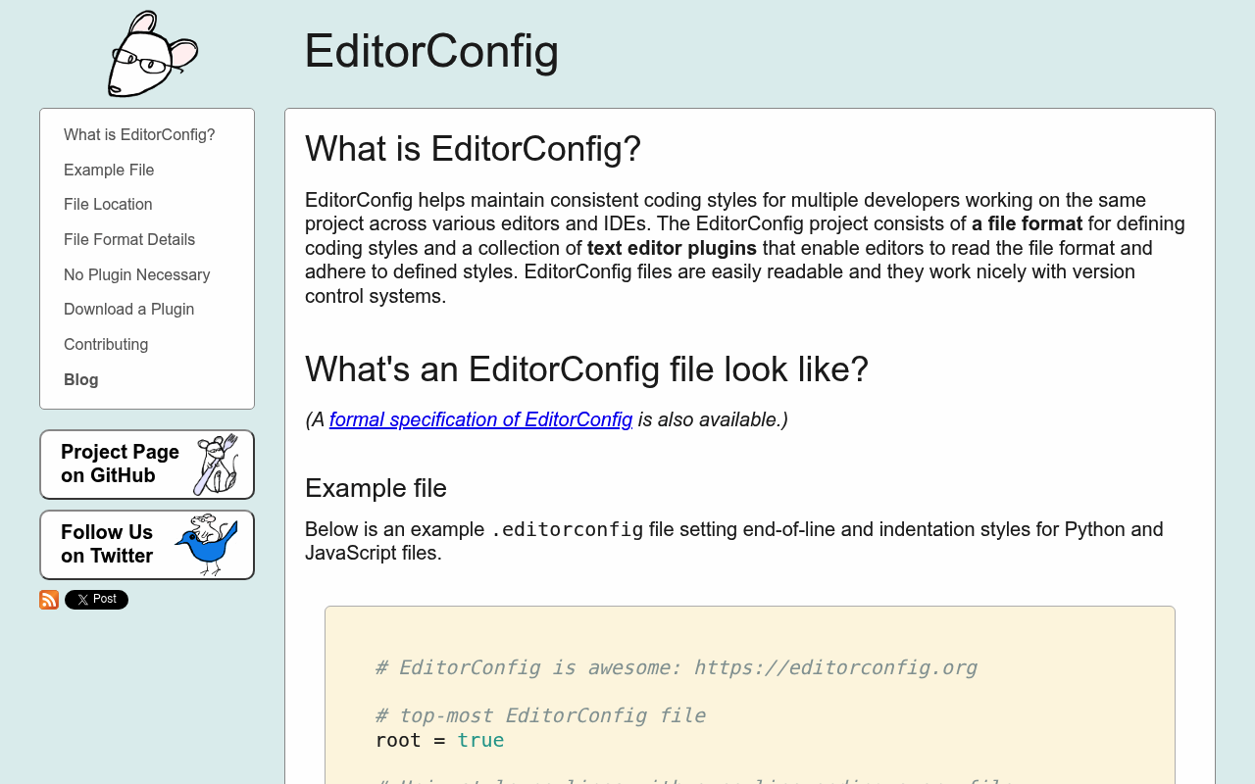Click the blue Twitter bird image
The height and width of the screenshot is (784, 1255).
click(x=207, y=545)
